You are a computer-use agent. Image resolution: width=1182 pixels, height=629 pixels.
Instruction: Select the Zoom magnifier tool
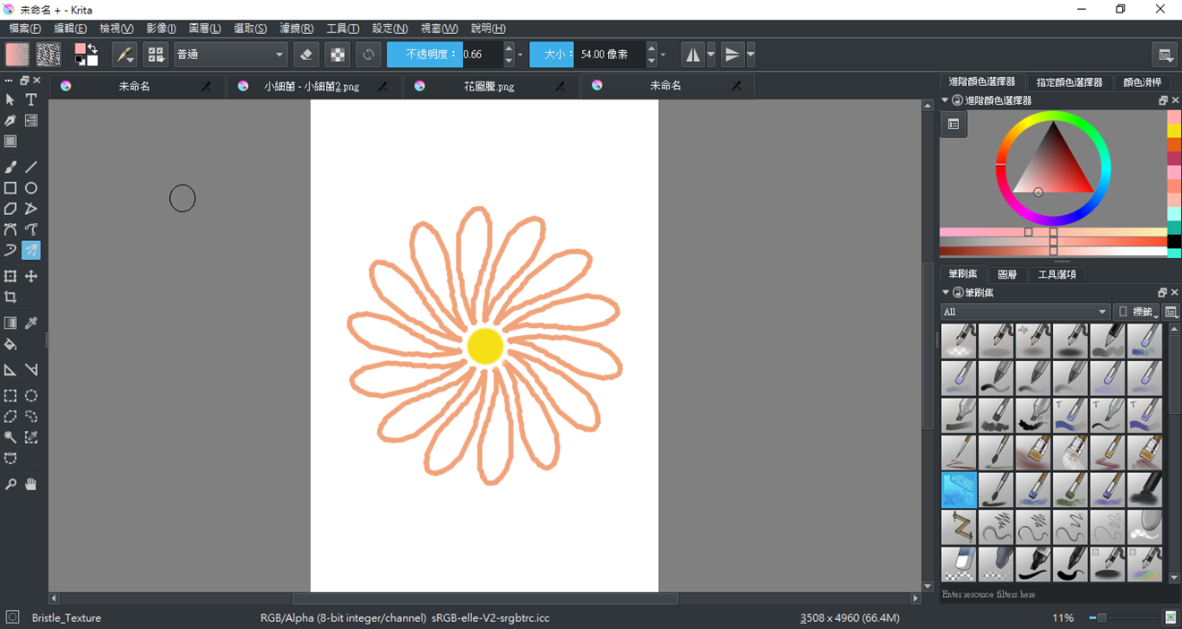[11, 484]
